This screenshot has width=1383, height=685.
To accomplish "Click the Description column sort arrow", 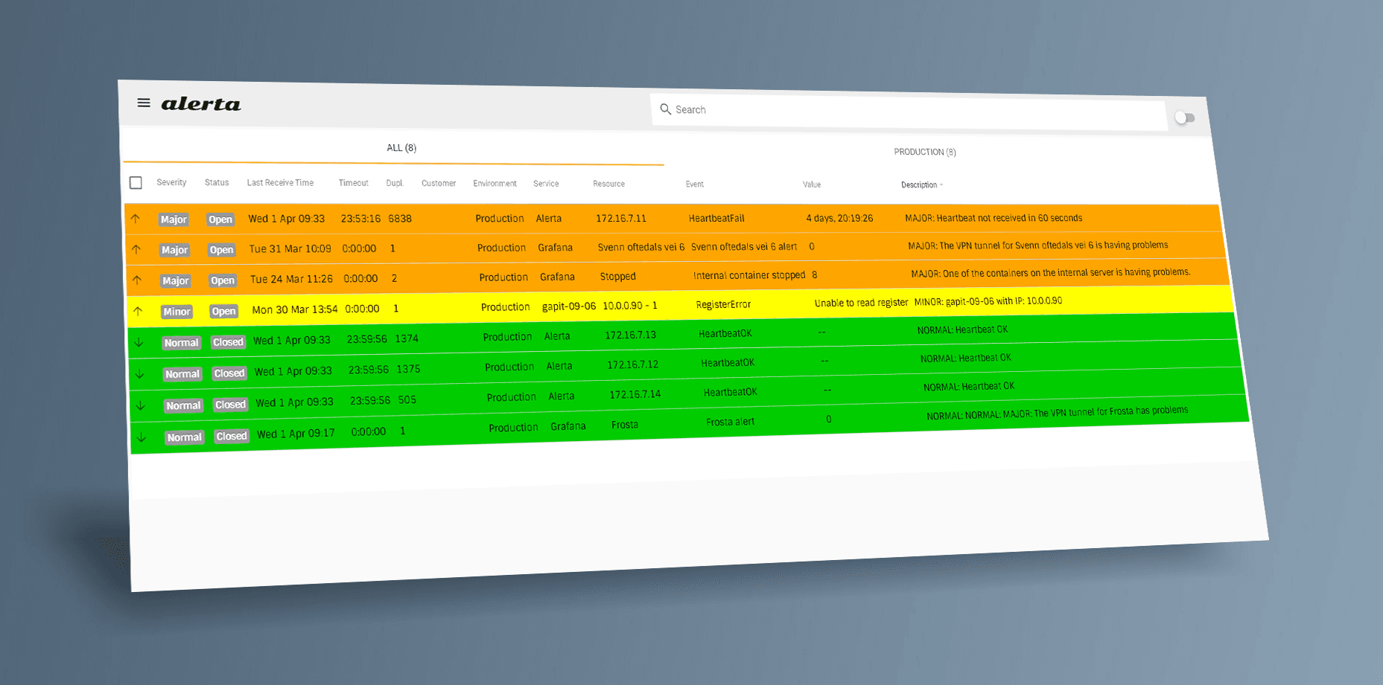I will click(x=941, y=185).
